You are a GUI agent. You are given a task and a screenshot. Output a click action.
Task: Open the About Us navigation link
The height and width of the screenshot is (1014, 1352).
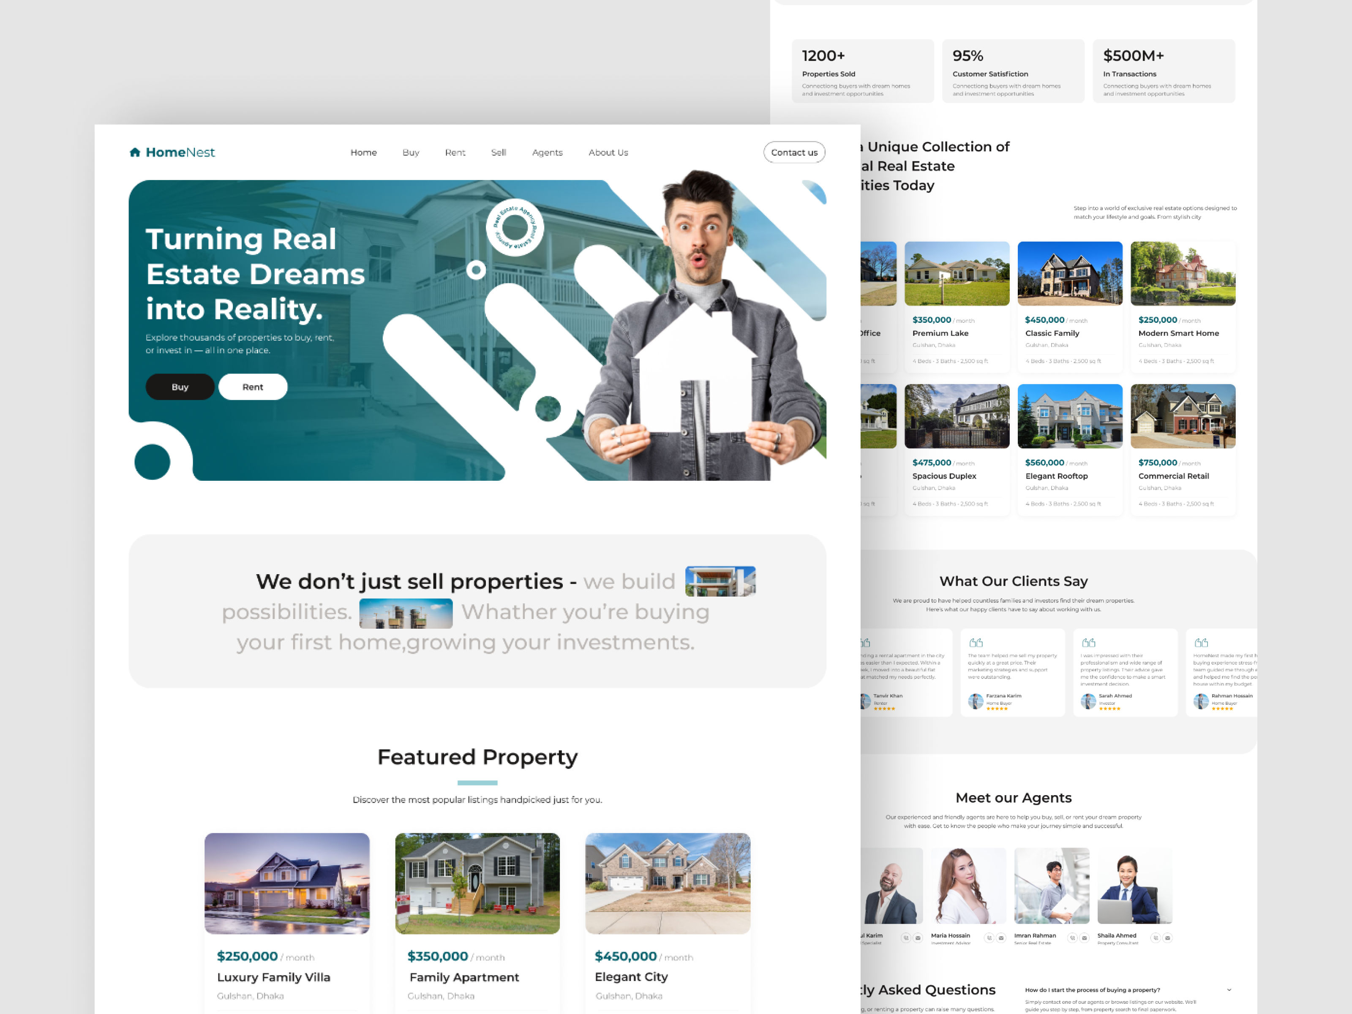(608, 152)
